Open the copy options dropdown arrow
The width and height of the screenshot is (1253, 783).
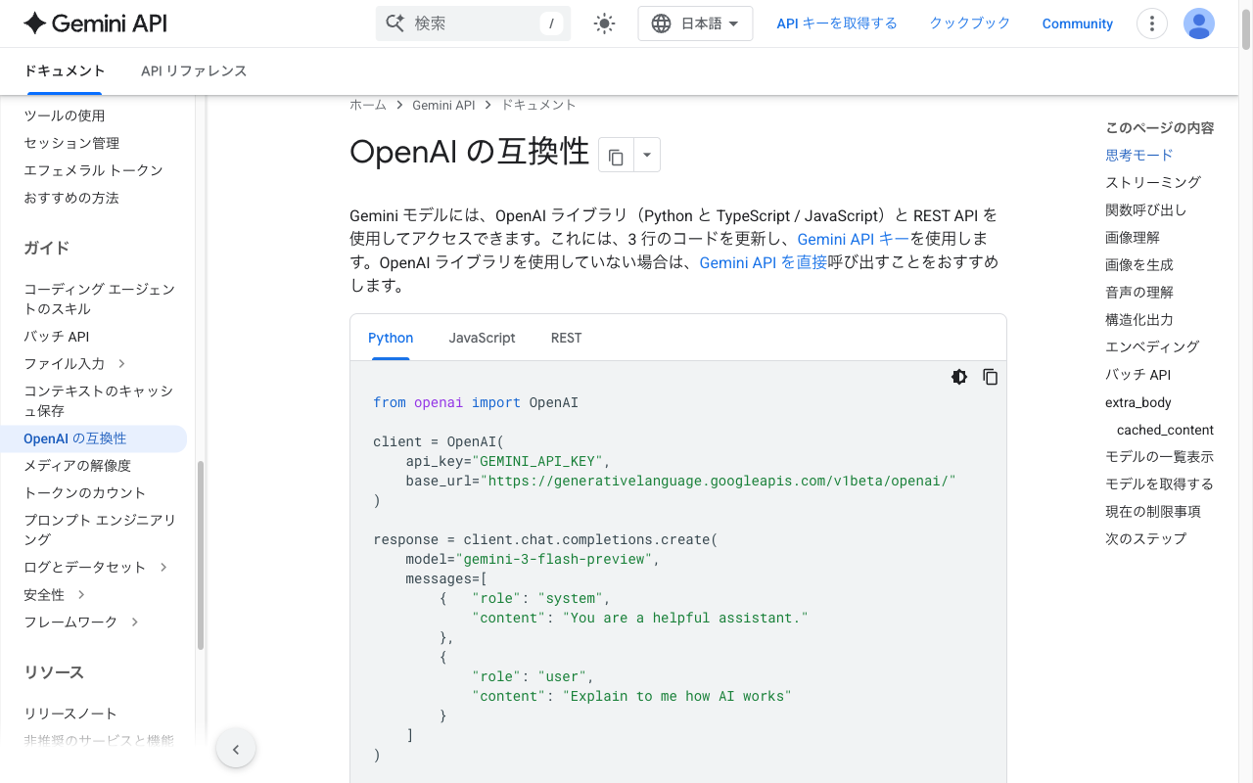tap(645, 155)
